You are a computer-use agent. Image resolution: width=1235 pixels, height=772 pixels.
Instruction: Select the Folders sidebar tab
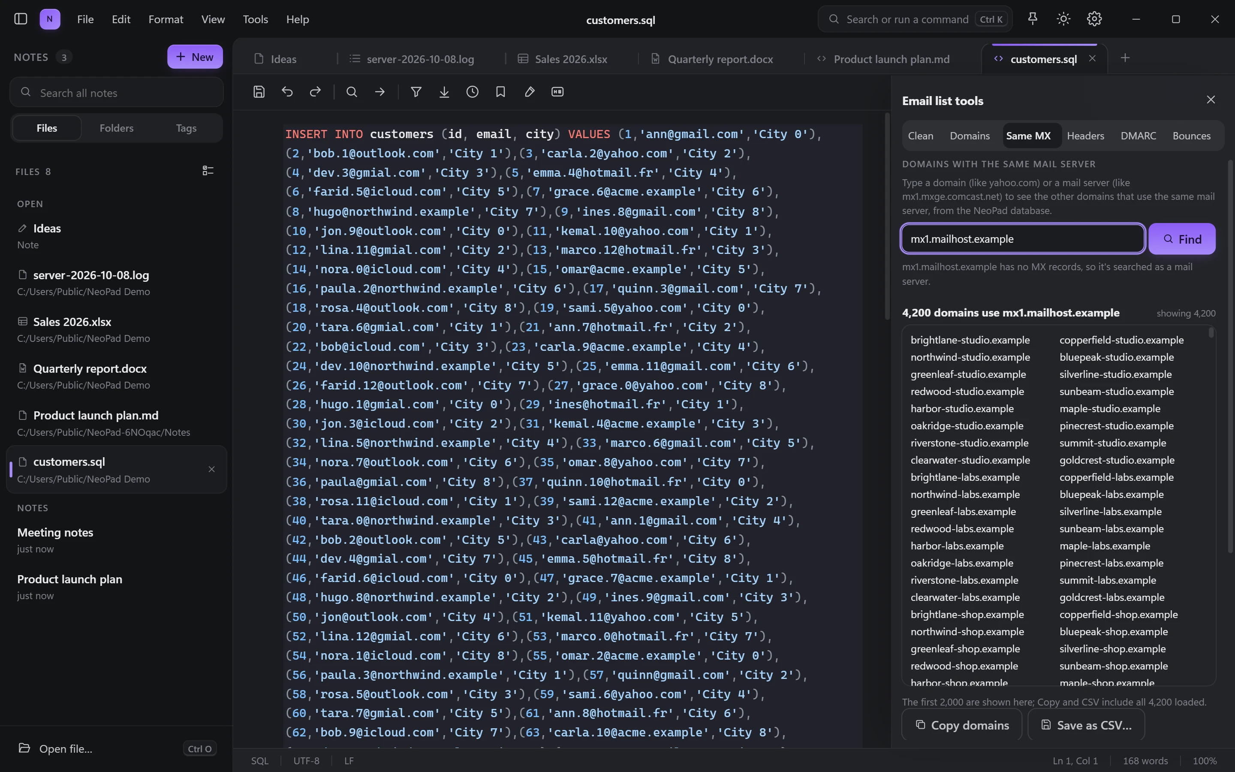[116, 128]
